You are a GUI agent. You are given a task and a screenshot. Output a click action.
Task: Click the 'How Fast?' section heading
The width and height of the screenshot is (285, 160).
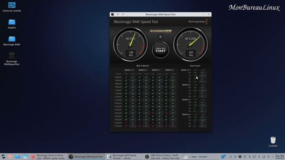(x=195, y=66)
